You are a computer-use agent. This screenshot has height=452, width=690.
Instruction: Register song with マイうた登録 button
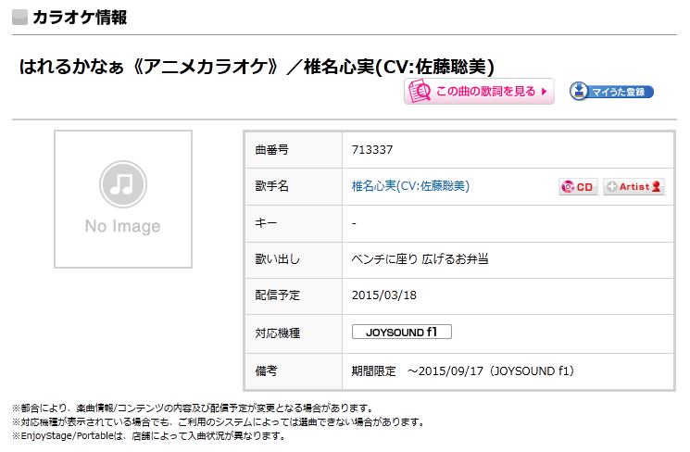click(x=611, y=92)
